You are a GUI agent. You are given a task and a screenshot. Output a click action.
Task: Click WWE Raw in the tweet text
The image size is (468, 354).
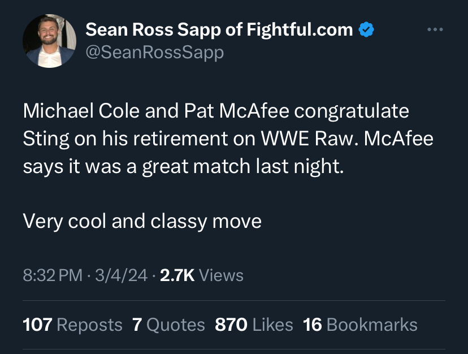(x=310, y=139)
